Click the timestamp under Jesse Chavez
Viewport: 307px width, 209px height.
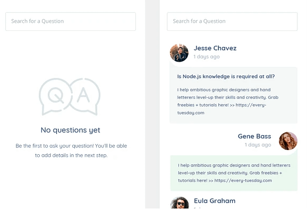coord(207,57)
